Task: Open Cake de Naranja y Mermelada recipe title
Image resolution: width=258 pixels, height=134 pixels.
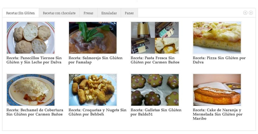Action: [x=217, y=114]
